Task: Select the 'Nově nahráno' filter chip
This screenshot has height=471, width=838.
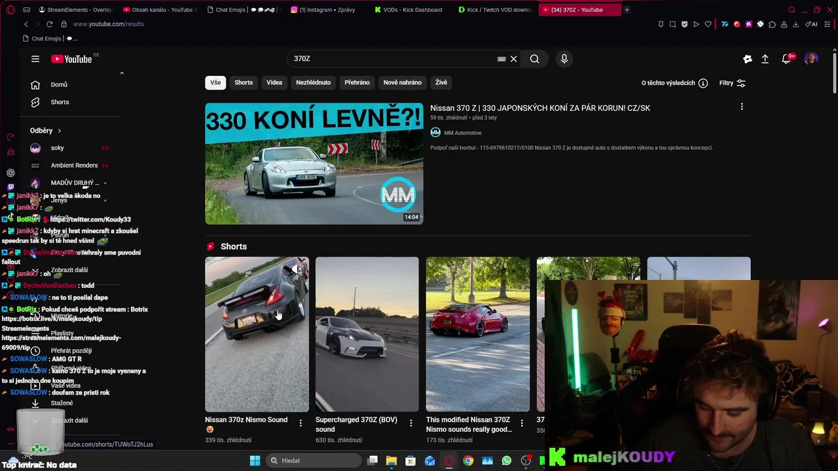Action: [402, 82]
